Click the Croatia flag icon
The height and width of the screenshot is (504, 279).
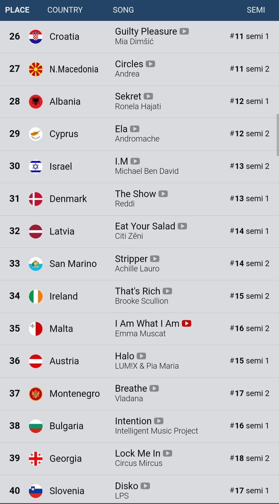click(x=36, y=36)
